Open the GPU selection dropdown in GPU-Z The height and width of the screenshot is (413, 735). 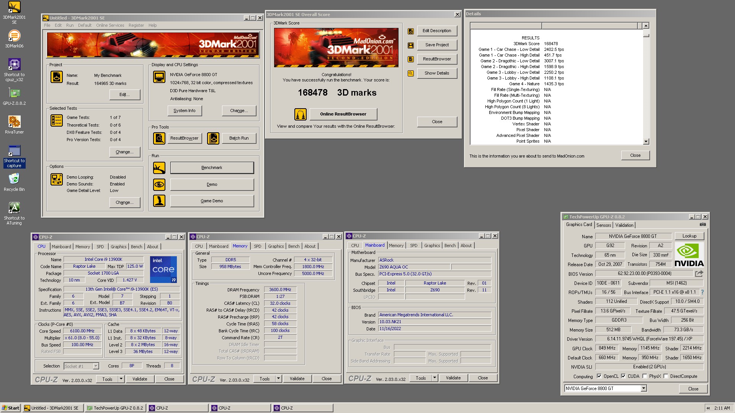[x=644, y=389]
